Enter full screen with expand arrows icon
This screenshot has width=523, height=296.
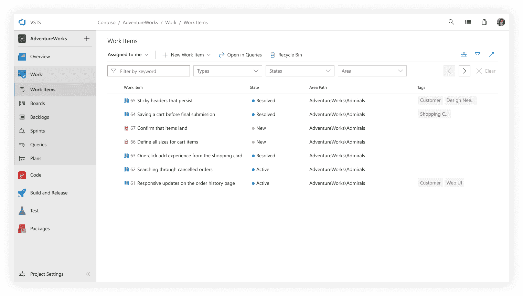[491, 55]
